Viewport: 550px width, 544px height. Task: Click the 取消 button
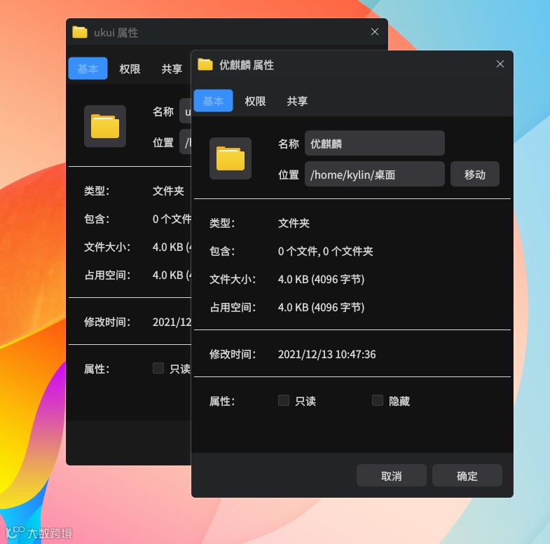coord(392,475)
